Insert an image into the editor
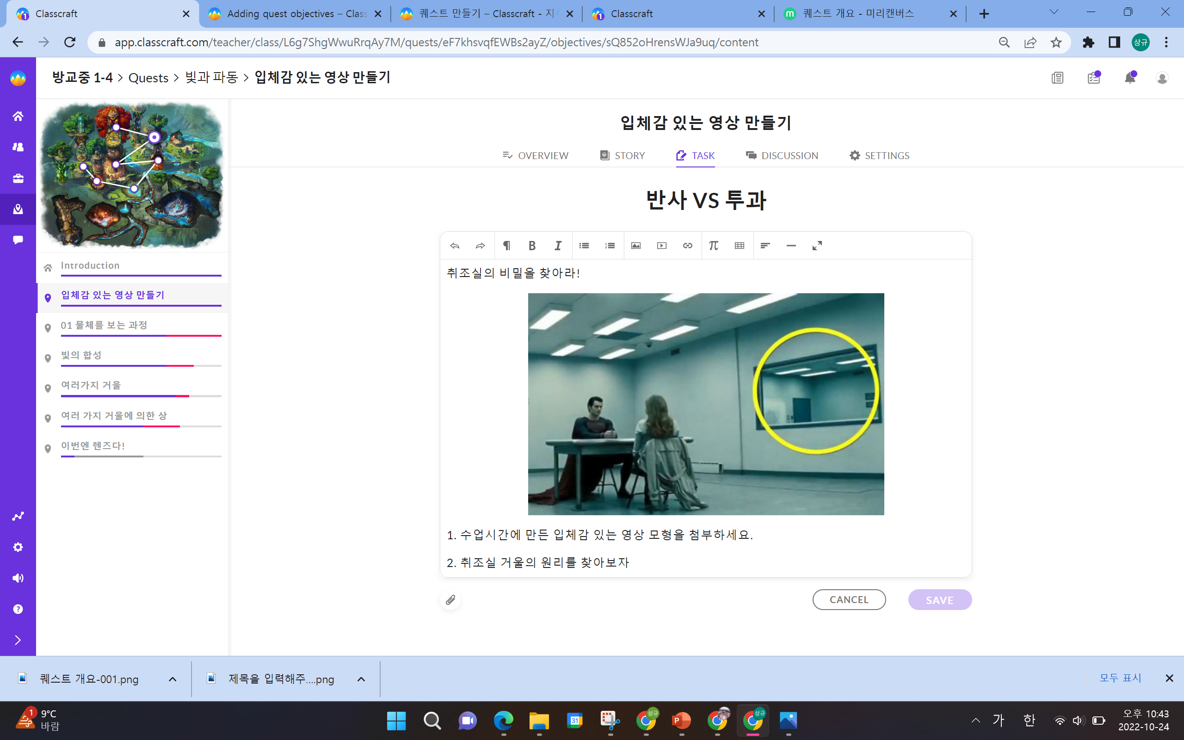 coord(636,246)
